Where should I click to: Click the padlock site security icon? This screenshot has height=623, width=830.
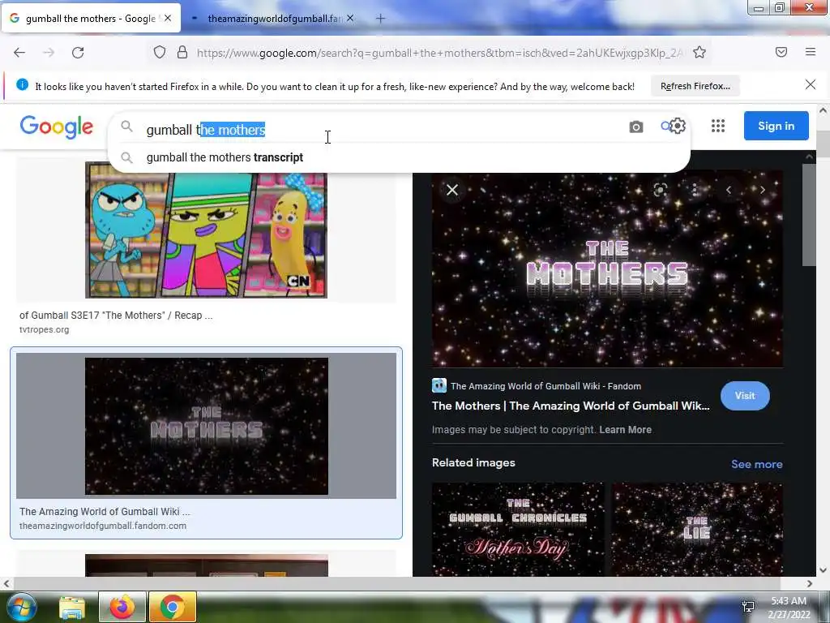182,53
